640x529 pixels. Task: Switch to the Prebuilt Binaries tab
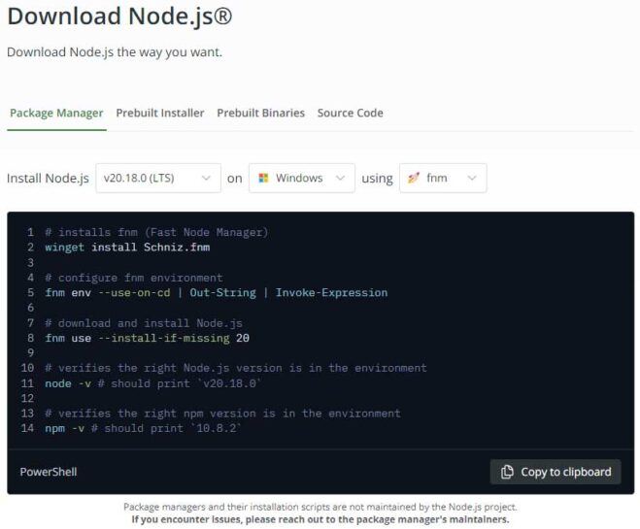(x=261, y=113)
